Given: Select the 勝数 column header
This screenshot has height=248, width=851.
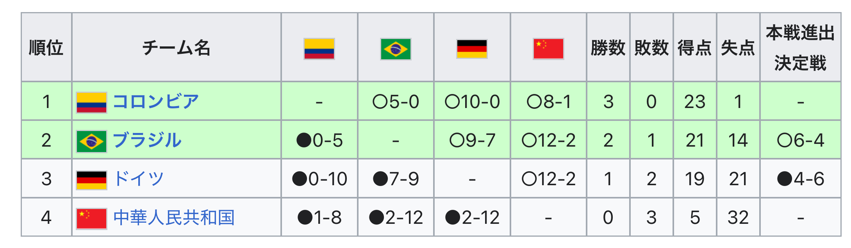Looking at the screenshot, I should tap(608, 48).
